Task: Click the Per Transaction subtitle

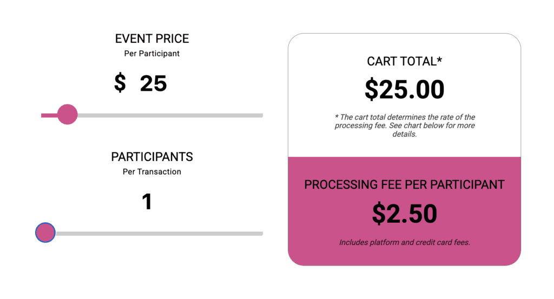Action: coord(152,171)
